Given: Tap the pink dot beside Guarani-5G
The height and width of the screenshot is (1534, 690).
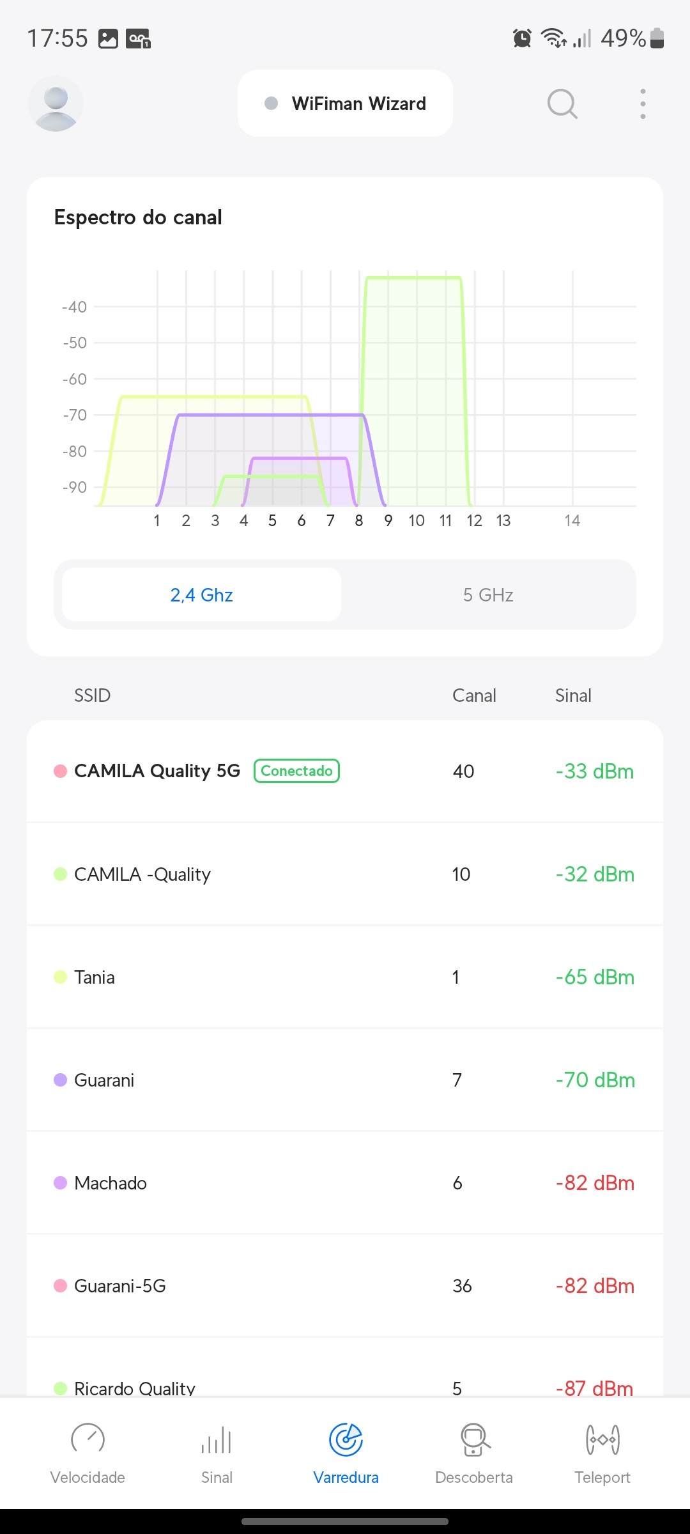Looking at the screenshot, I should click(x=61, y=1286).
